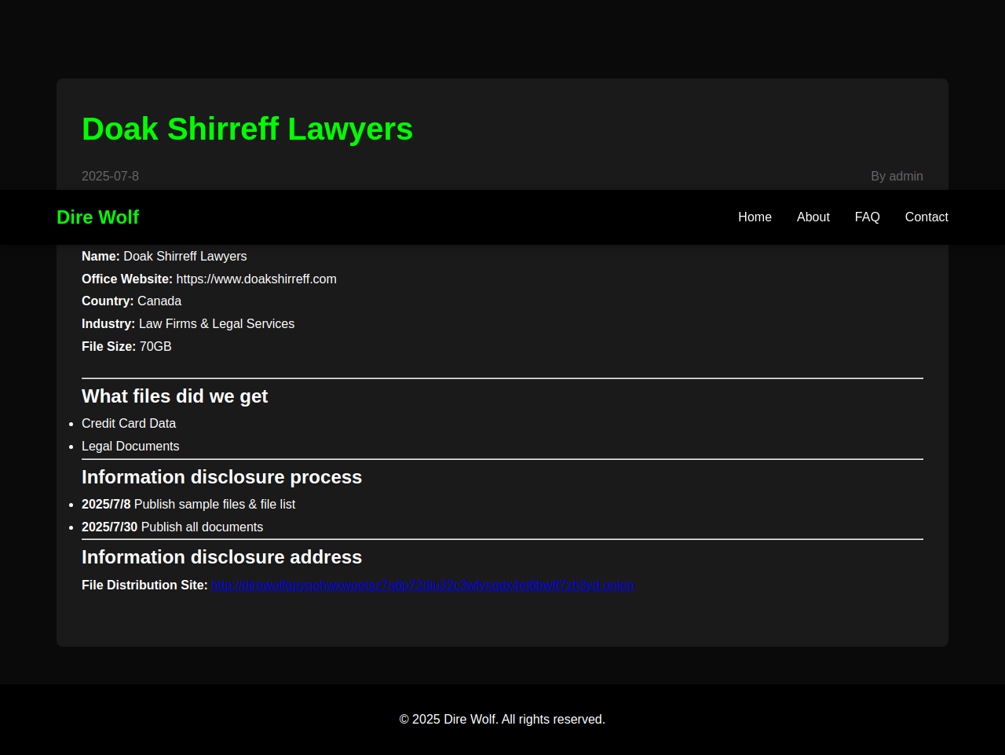Open the Home nav link
The height and width of the screenshot is (755, 1005).
(x=755, y=217)
